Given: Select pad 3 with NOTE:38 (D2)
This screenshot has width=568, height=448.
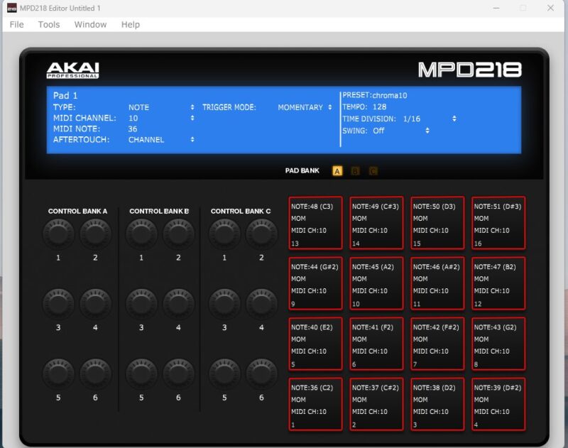Looking at the screenshot, I should (x=437, y=404).
